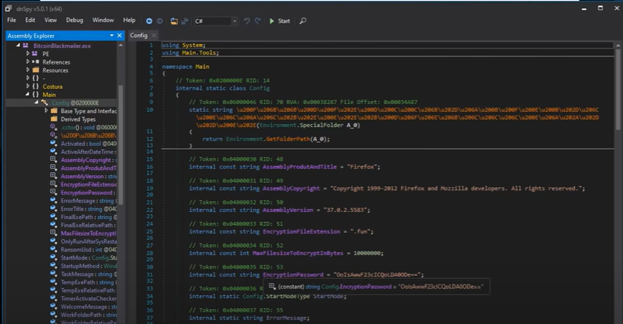The width and height of the screenshot is (623, 324).
Task: Open the Assembly Explorer panel options arrow
Action: pyautogui.click(x=111, y=35)
